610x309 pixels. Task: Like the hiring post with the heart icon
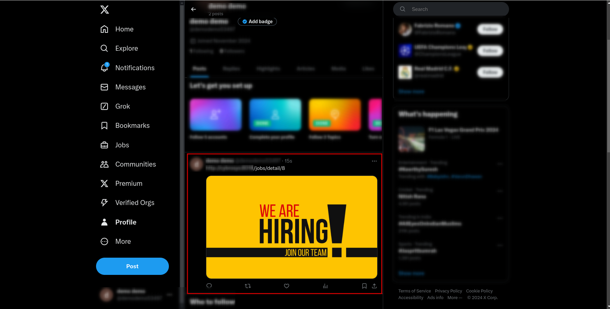[x=286, y=286]
